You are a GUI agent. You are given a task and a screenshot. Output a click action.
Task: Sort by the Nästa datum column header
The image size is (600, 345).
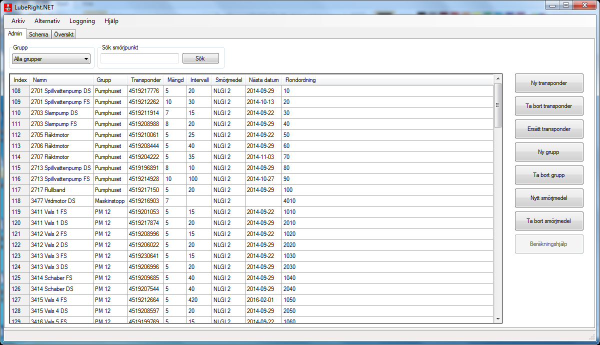point(263,80)
